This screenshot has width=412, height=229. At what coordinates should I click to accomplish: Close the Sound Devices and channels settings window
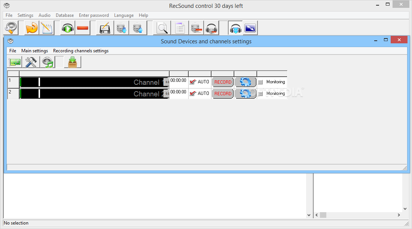coord(399,40)
